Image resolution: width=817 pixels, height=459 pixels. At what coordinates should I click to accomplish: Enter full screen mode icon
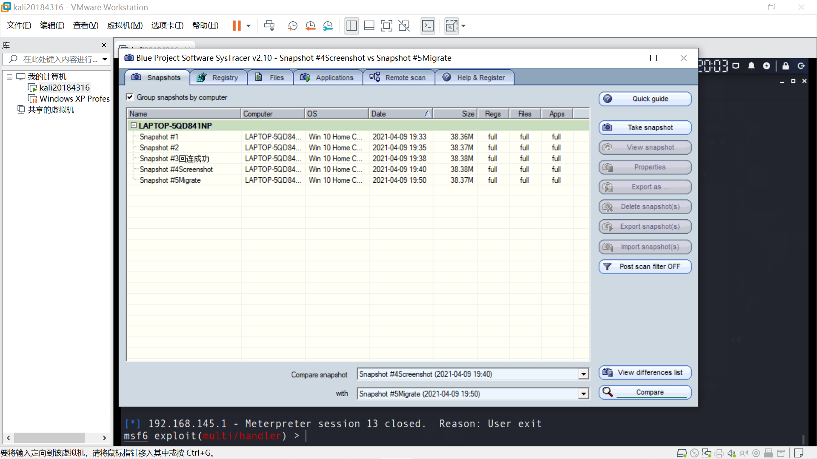click(x=386, y=26)
